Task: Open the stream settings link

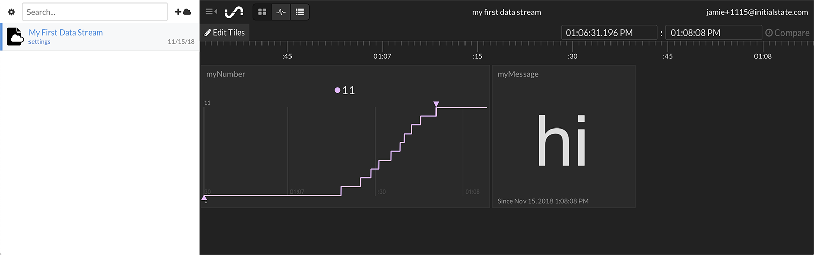Action: 39,42
